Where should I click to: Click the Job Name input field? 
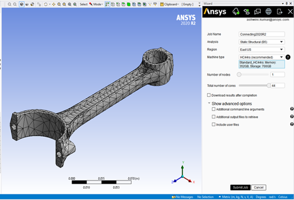point(261,34)
